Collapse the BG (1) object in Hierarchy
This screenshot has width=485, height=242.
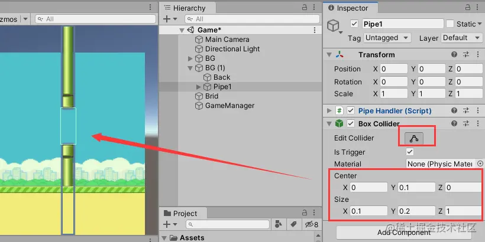[190, 68]
